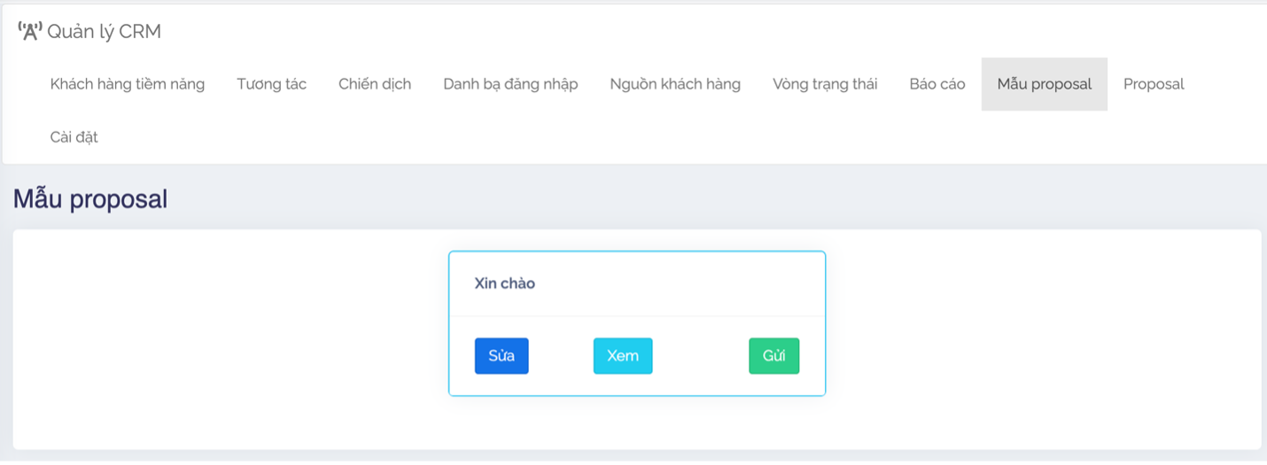Navigate to Nguồn khách hàng
The height and width of the screenshot is (465, 1267).
coord(675,84)
